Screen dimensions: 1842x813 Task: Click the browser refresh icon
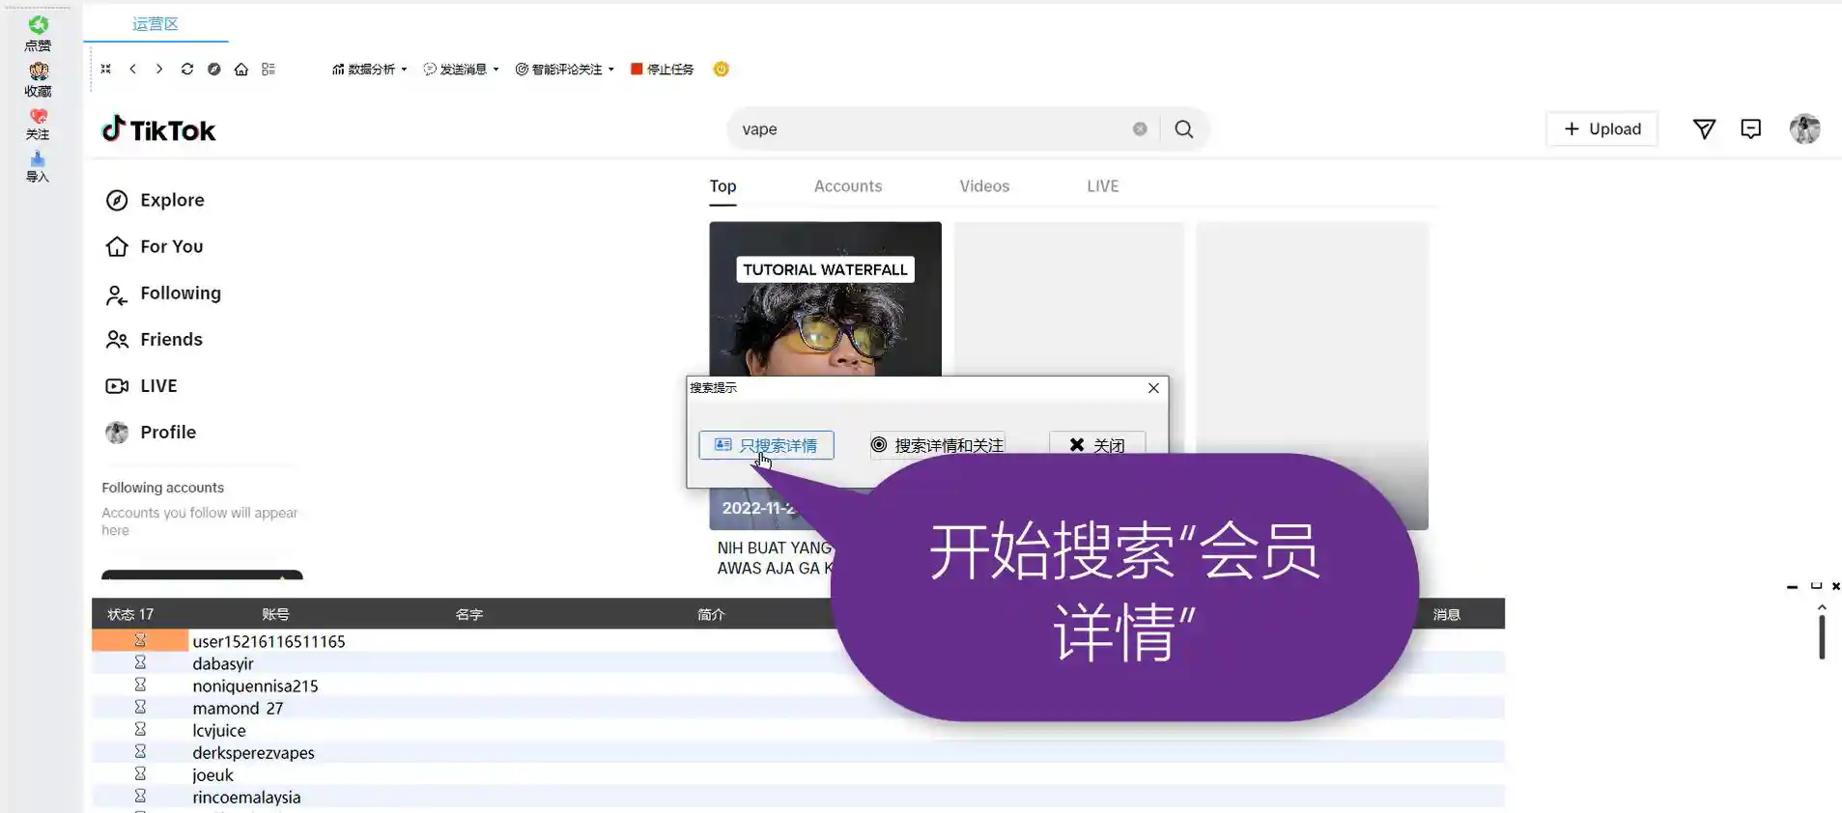tap(186, 70)
